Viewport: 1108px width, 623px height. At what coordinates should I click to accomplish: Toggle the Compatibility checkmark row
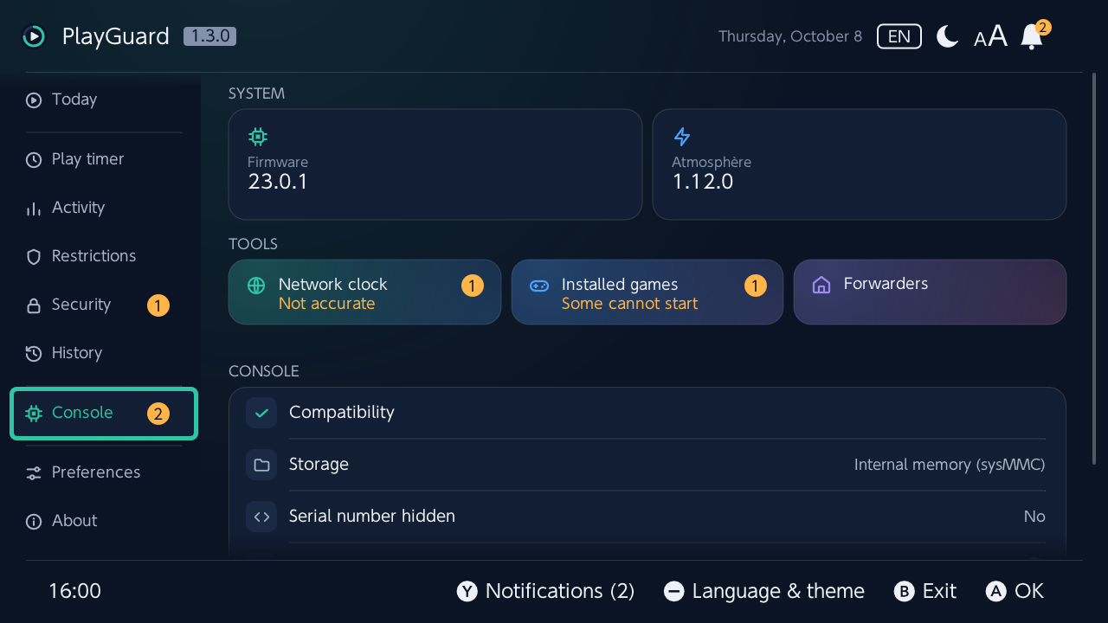[x=646, y=413]
